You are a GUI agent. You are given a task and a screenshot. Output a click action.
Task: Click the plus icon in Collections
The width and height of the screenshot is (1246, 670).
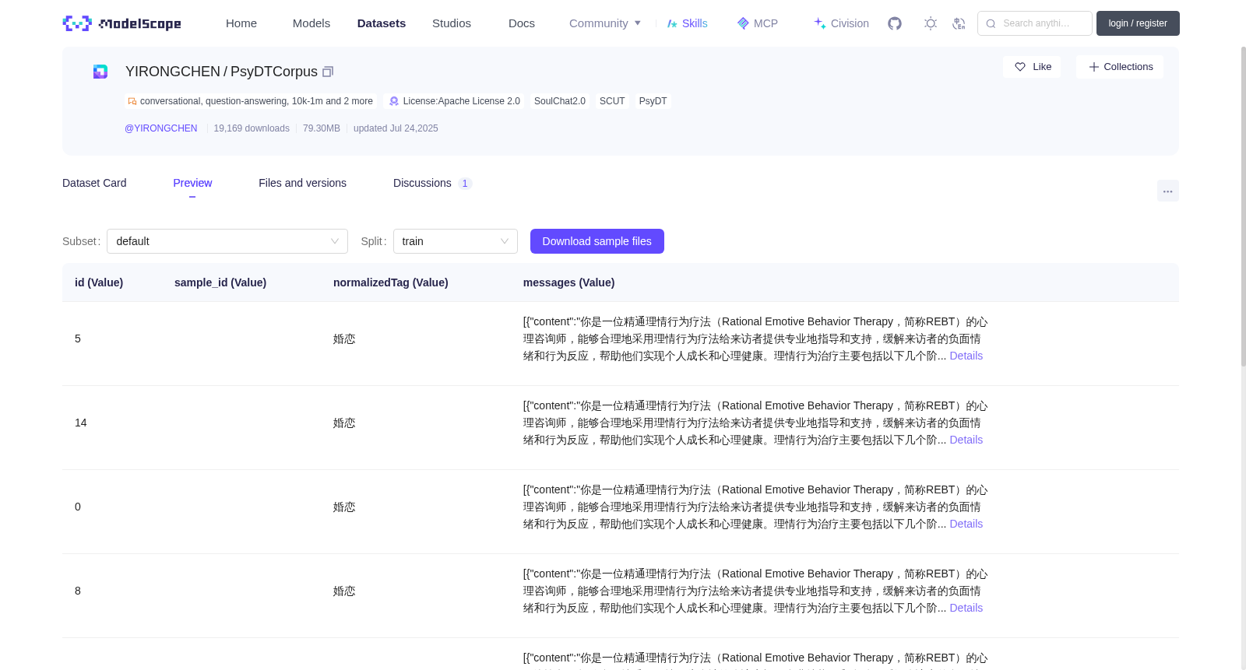1094,67
